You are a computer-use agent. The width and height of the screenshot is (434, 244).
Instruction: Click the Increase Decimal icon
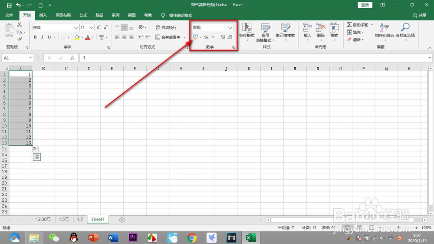[x=223, y=37]
